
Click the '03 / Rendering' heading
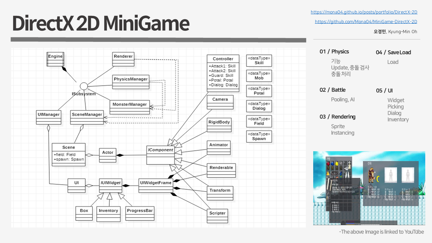(x=337, y=117)
